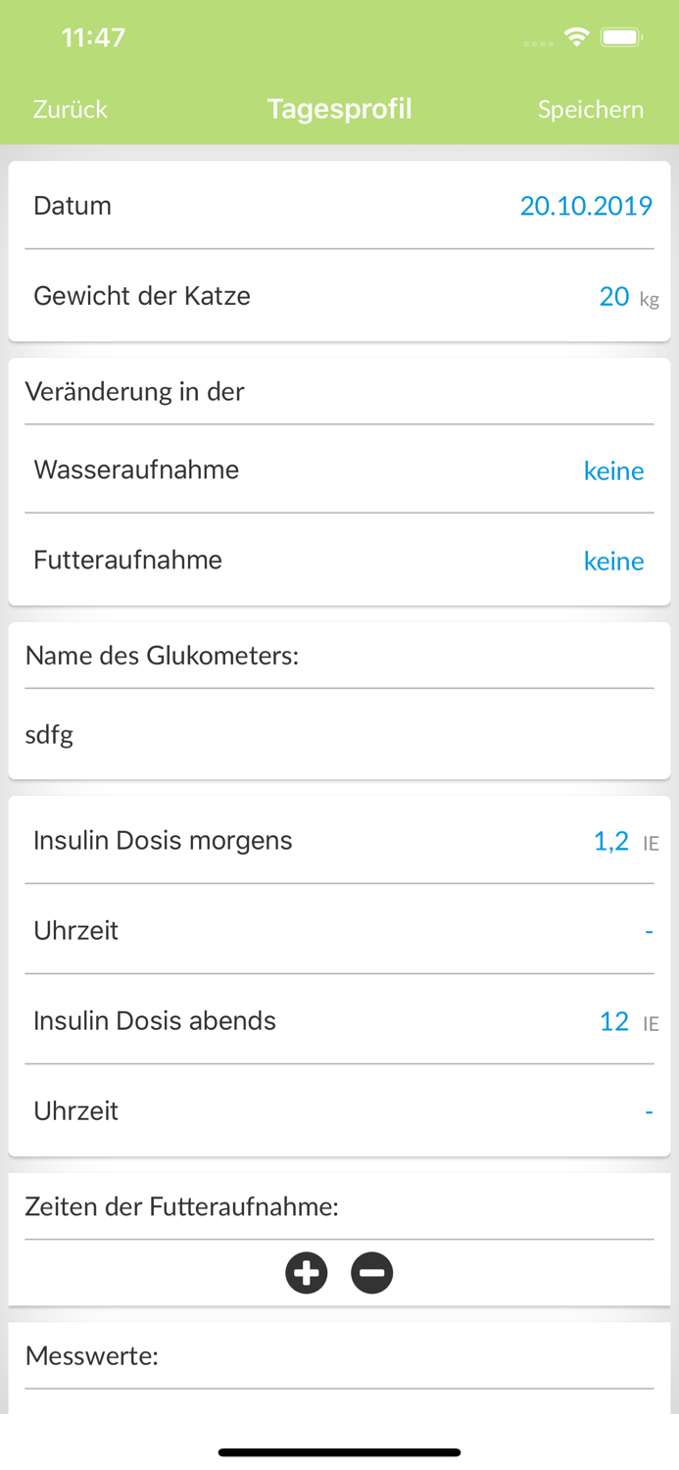The width and height of the screenshot is (679, 1470).
Task: Open the Wasseraufnahme selector showing keine
Action: click(613, 470)
